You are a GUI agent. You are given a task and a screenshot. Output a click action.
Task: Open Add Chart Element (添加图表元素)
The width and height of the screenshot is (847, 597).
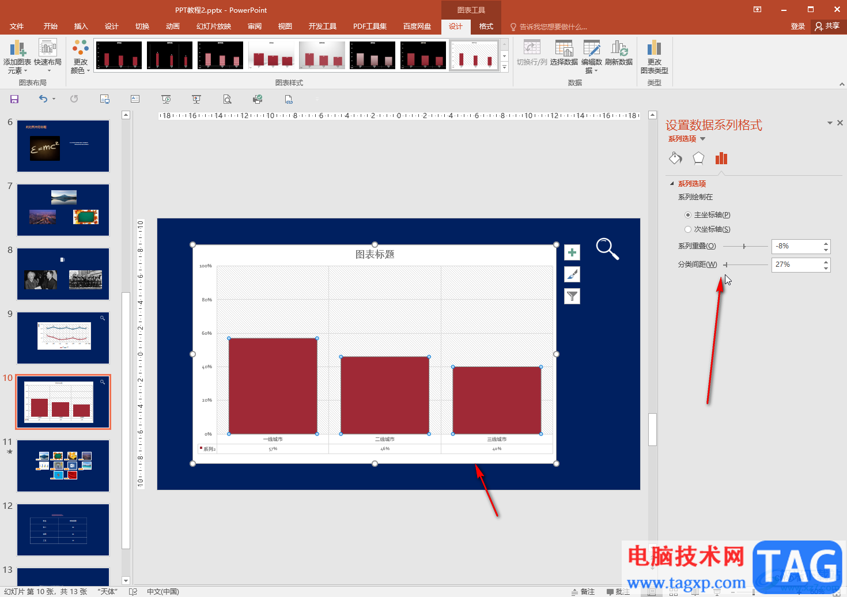pyautogui.click(x=17, y=57)
